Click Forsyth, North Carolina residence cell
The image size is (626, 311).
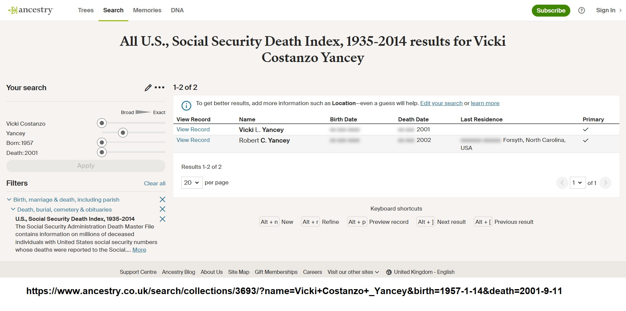pyautogui.click(x=513, y=144)
